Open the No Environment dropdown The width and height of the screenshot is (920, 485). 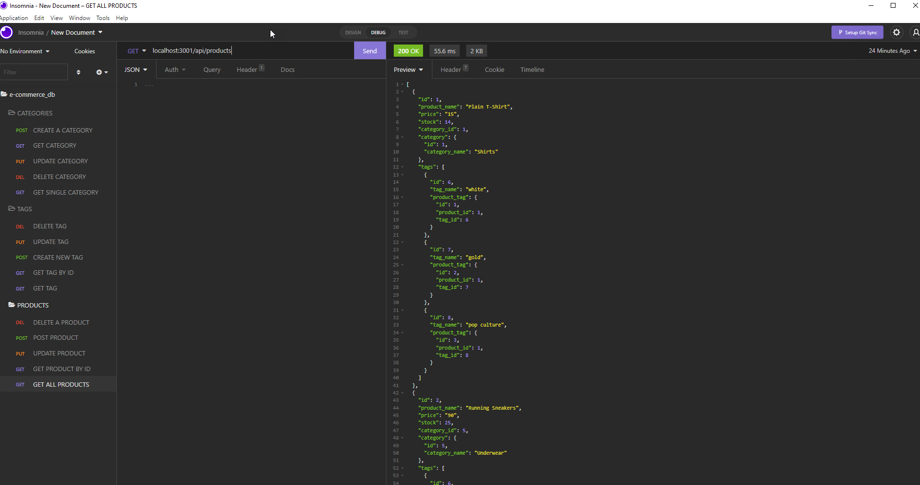click(24, 51)
